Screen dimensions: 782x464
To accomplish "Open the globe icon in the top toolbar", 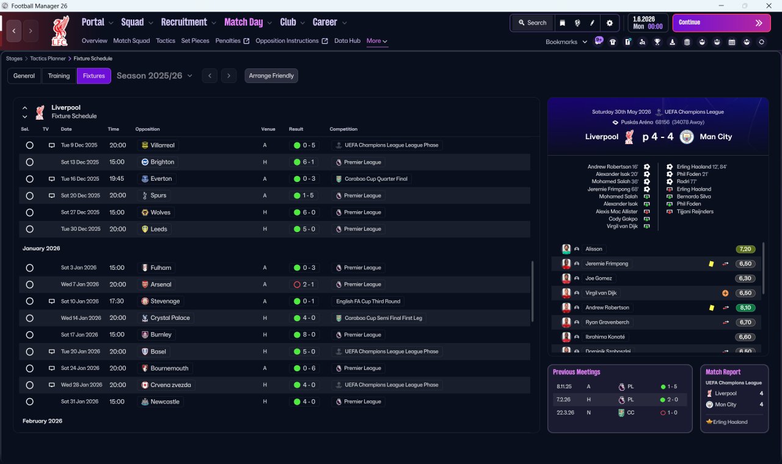I will (577, 23).
